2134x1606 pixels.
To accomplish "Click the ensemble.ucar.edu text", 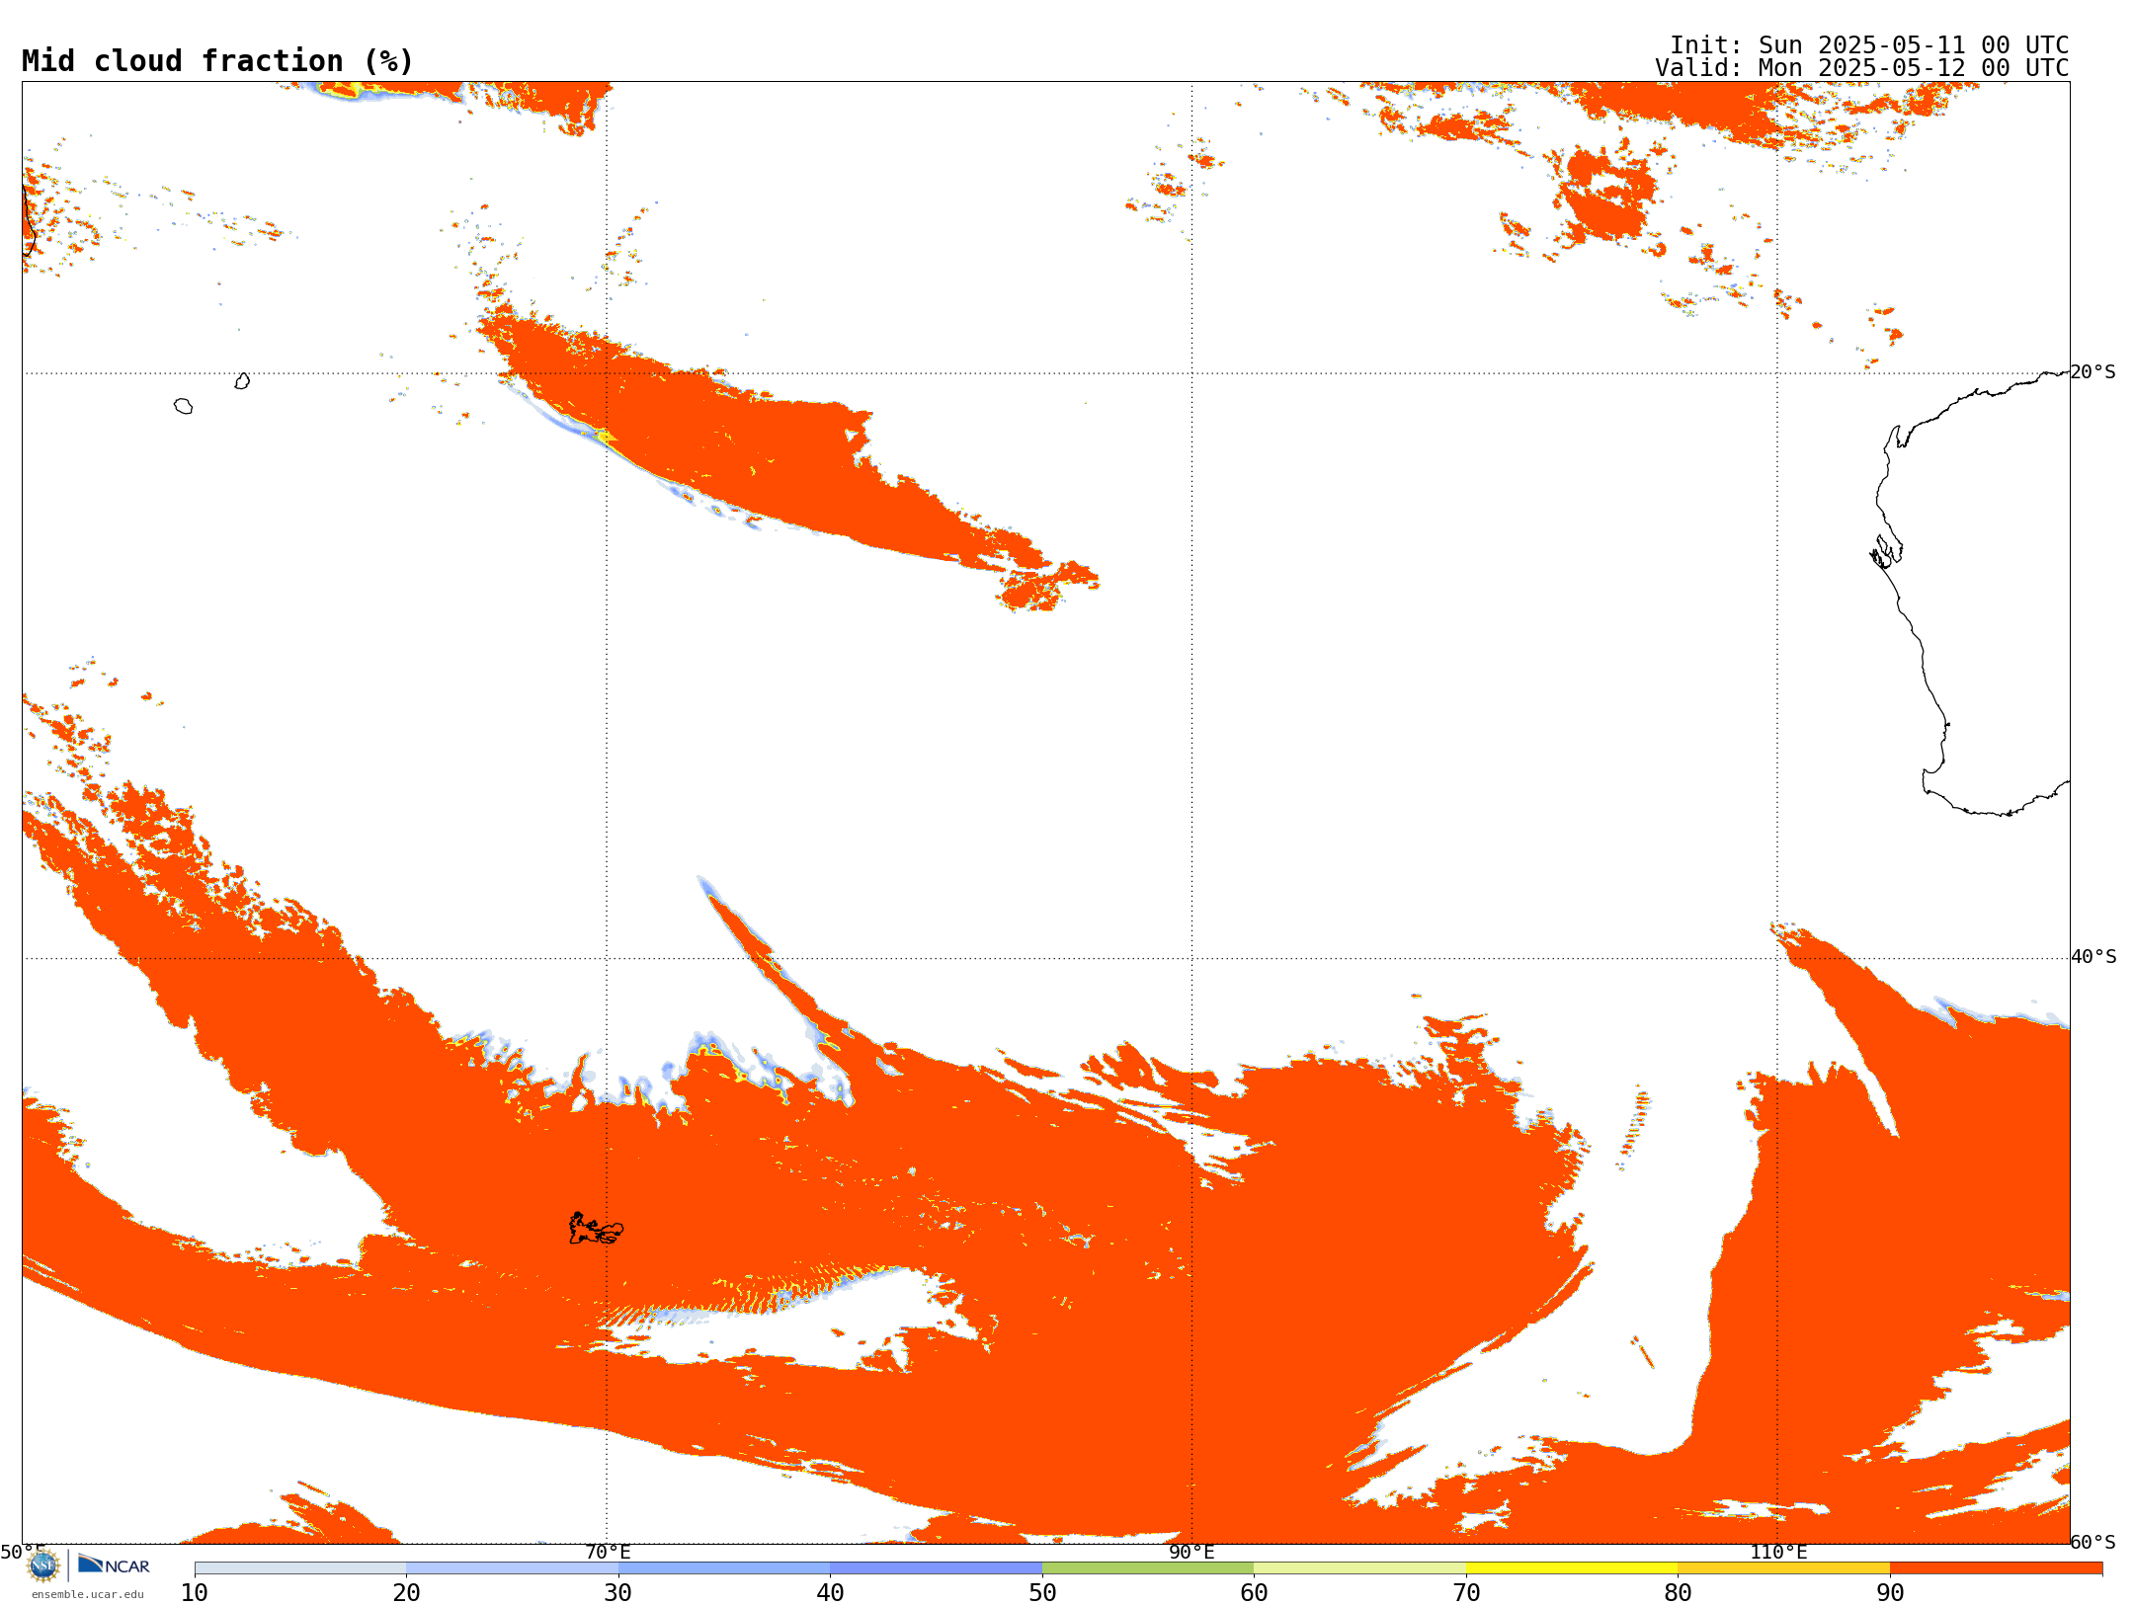I will tap(88, 1594).
